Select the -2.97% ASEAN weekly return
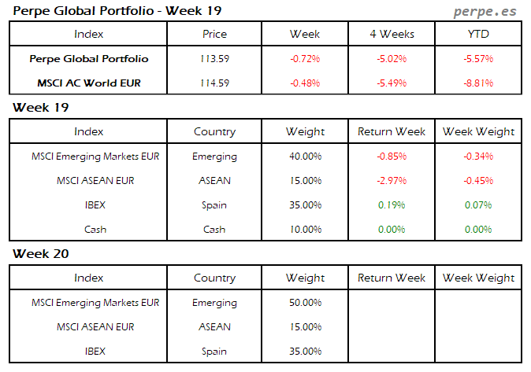The height and width of the screenshot is (372, 531). click(392, 181)
